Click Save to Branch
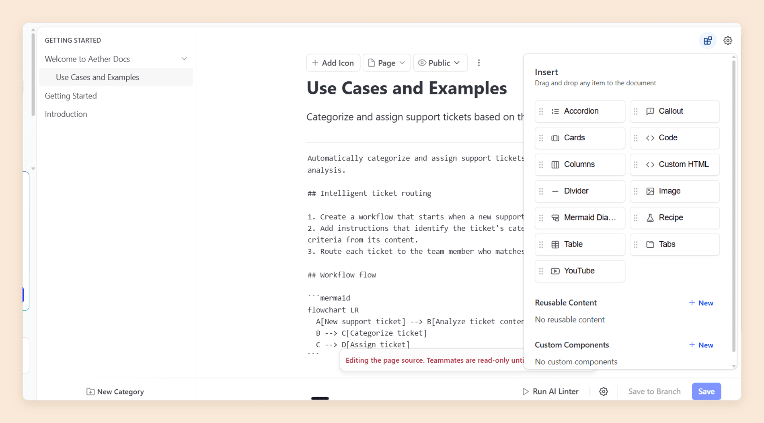Screen dimensions: 764x423 click(654, 391)
